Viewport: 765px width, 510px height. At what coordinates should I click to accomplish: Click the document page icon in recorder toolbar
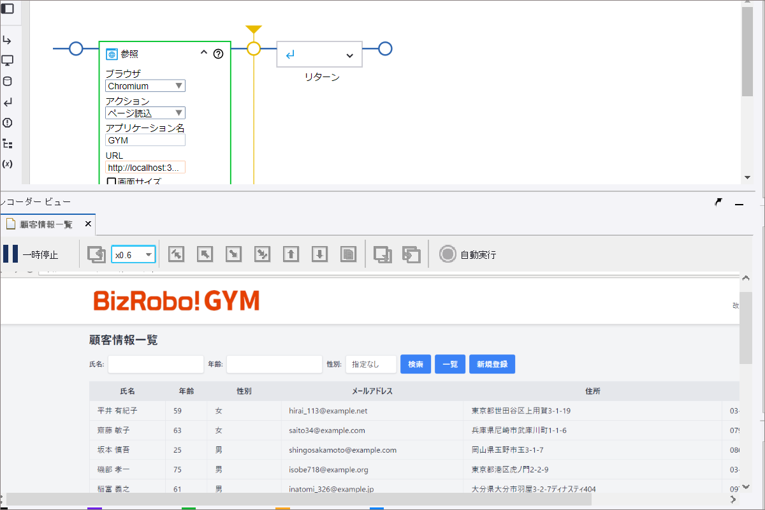(x=348, y=254)
